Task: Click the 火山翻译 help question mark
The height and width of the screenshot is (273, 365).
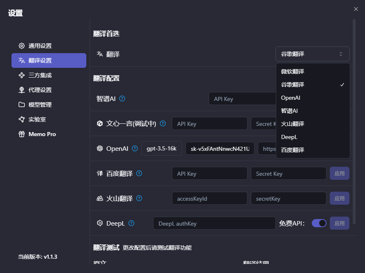Action: point(139,198)
